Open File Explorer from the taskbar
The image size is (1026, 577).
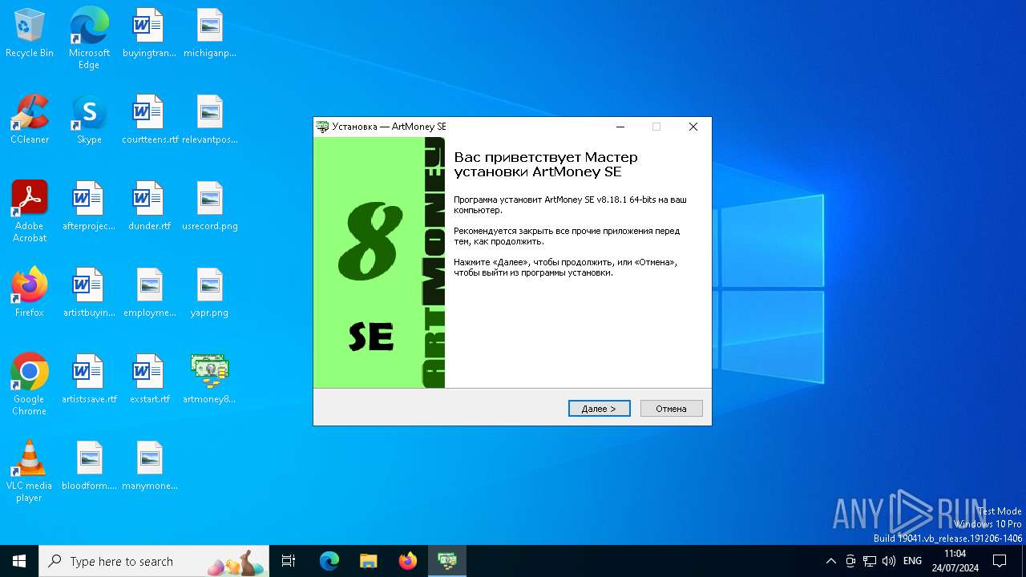(369, 561)
